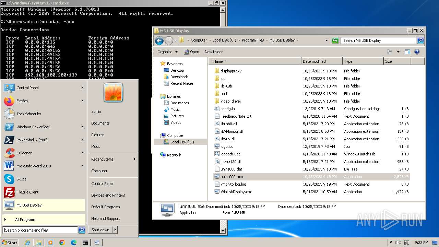The width and height of the screenshot is (439, 247).
Task: Select config.ini file
Action: [x=228, y=109]
